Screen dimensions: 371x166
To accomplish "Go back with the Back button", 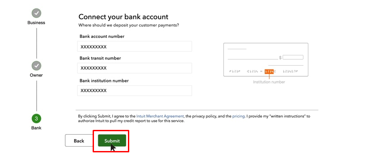I will (x=79, y=141).
